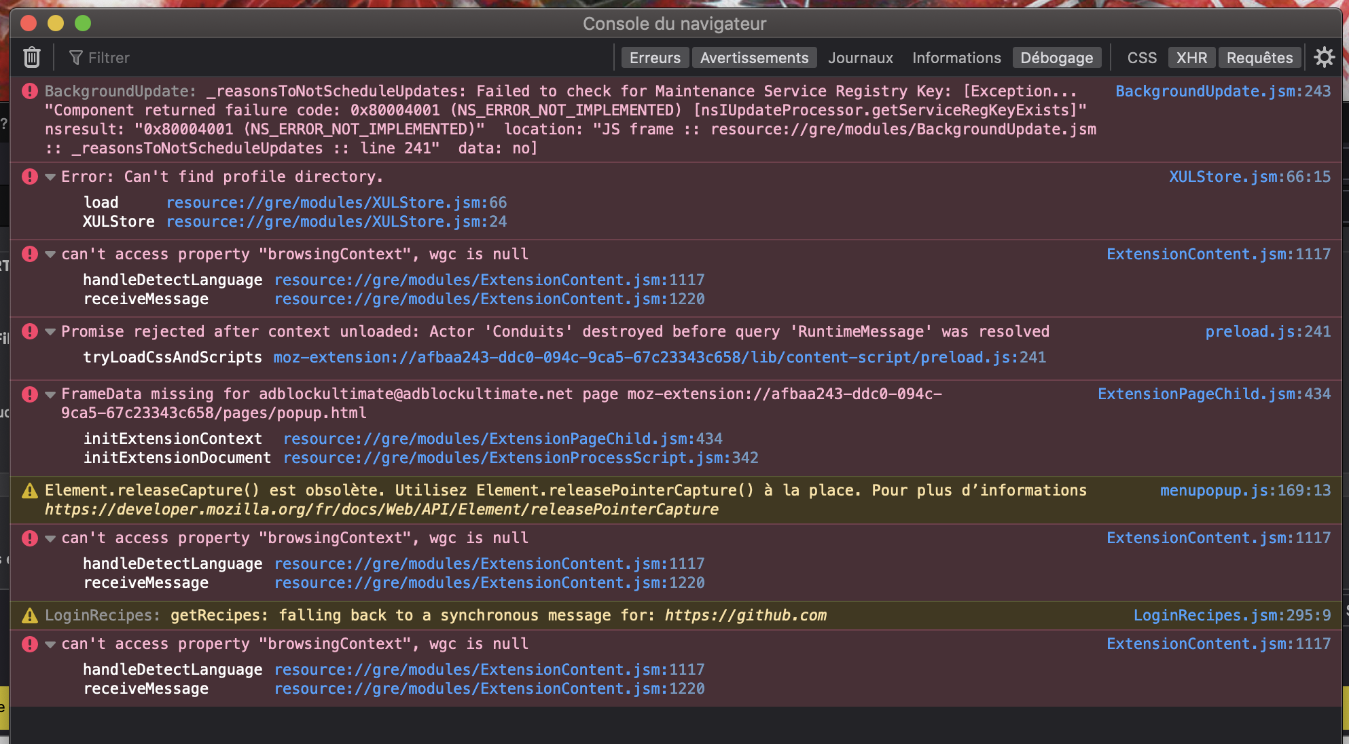The image size is (1349, 744).
Task: Toggle the Débogage filter
Action: pos(1056,58)
